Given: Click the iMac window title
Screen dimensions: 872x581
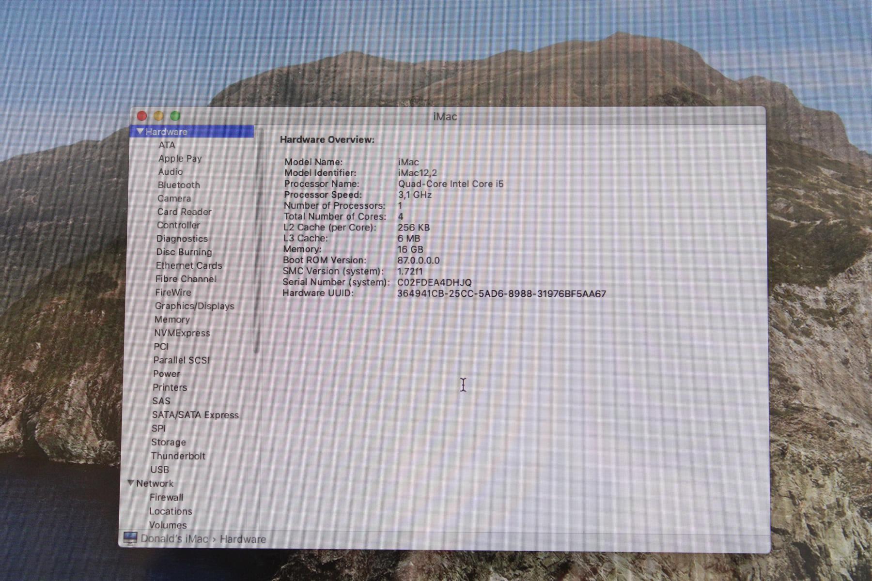Looking at the screenshot, I should (x=445, y=117).
